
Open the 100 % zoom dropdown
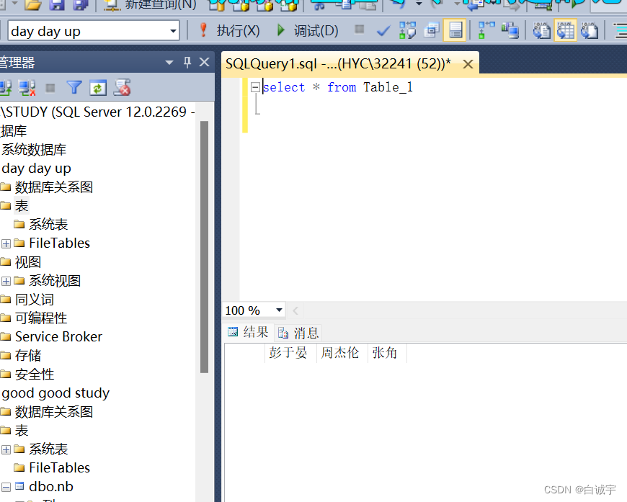[279, 310]
